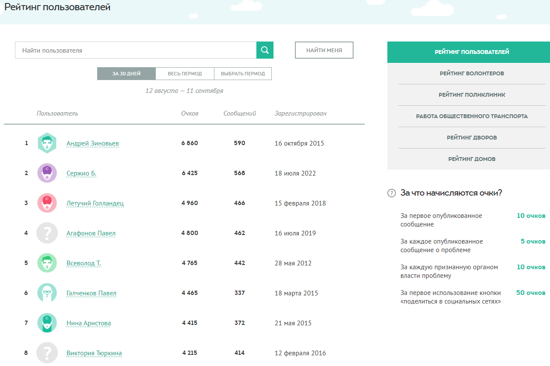The width and height of the screenshot is (550, 366).
Task: Open Рейтинг дворов in the side menu
Action: coord(472,137)
